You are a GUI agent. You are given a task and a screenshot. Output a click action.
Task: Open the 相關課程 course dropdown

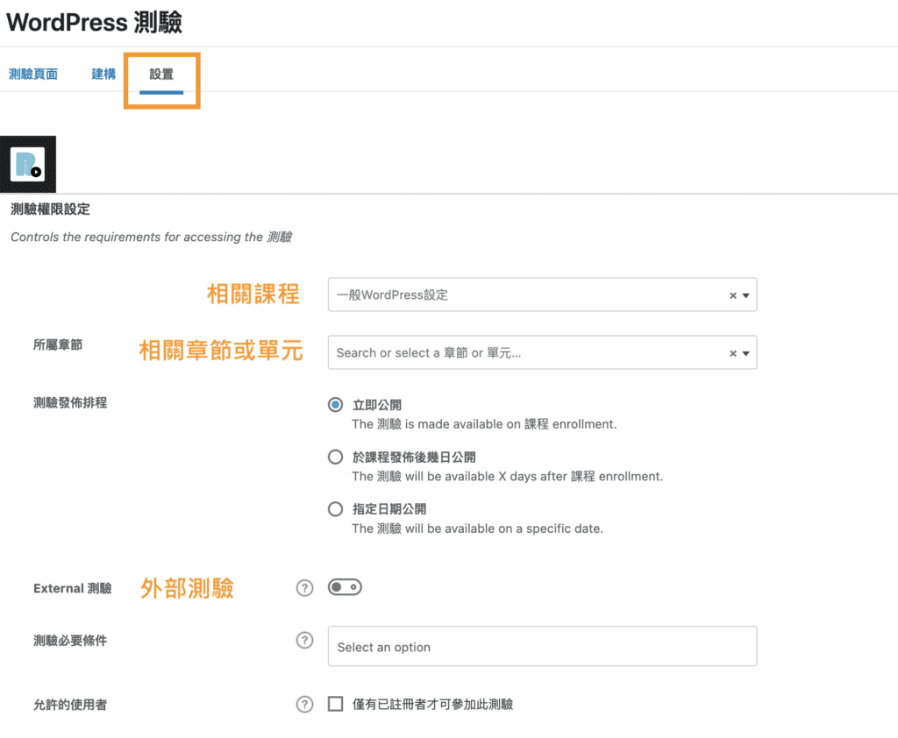pos(526,294)
